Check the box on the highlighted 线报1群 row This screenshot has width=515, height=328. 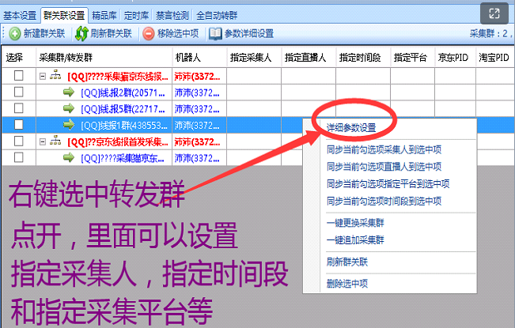pos(18,125)
